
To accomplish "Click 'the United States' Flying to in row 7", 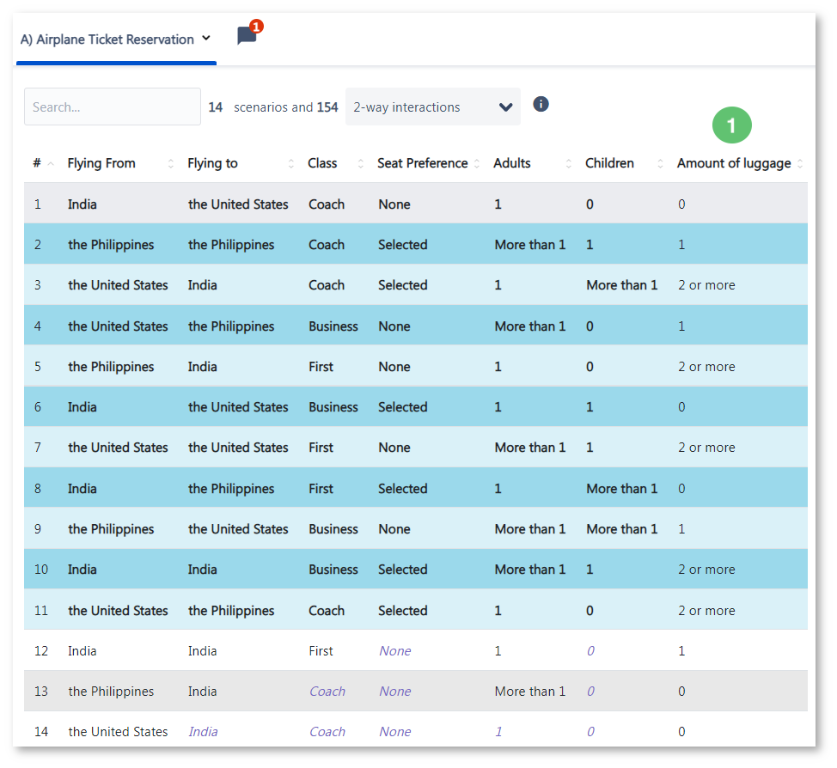I will [x=238, y=448].
